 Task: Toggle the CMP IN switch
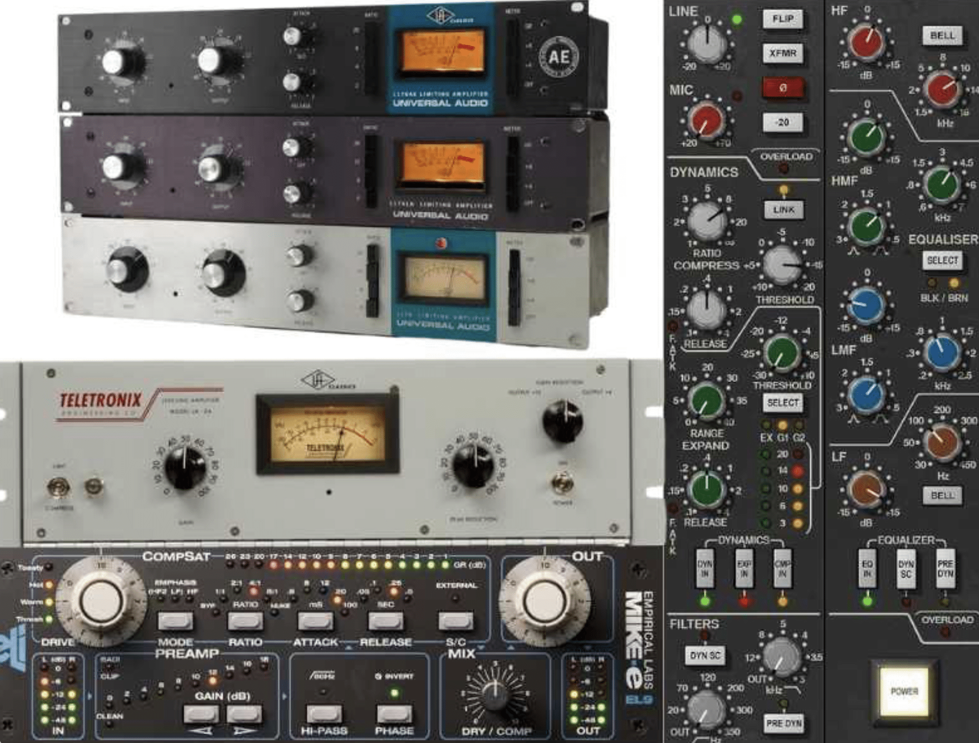click(782, 568)
